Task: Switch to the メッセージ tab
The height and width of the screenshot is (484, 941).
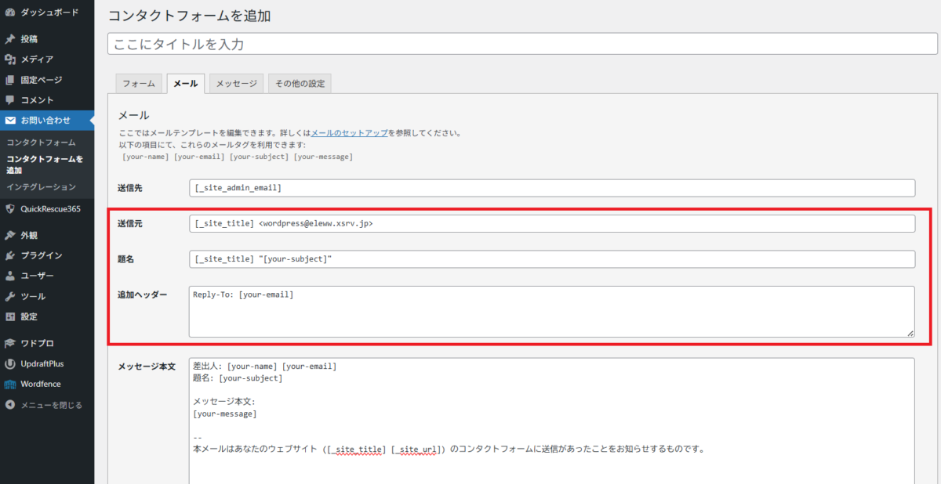Action: click(236, 83)
